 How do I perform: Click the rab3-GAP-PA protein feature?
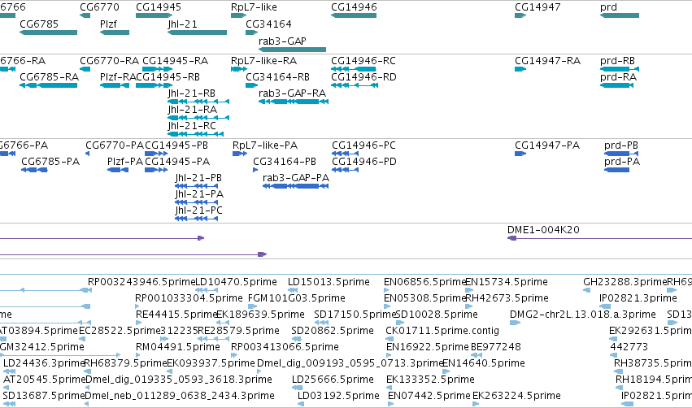tap(296, 186)
